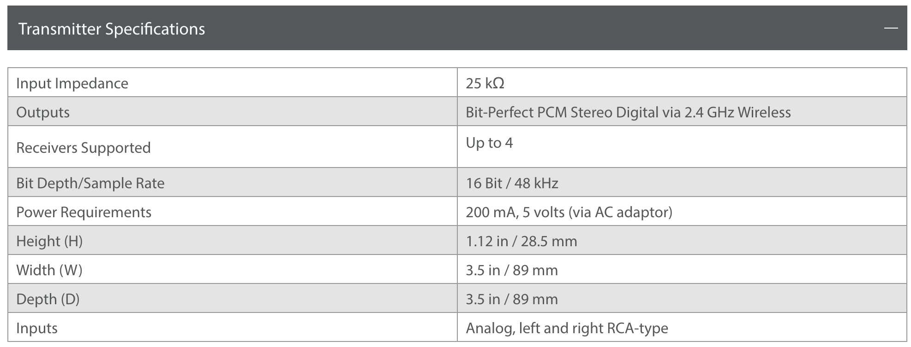The height and width of the screenshot is (347, 911).
Task: Select the Height (H) label
Action: coord(49,241)
